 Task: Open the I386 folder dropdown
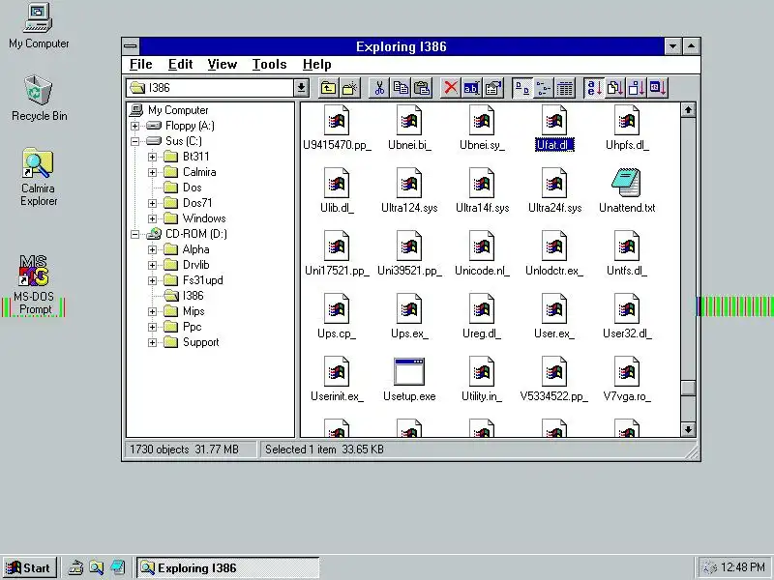click(x=301, y=88)
